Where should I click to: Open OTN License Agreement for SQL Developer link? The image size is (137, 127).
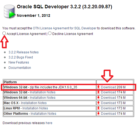[x=65, y=28]
